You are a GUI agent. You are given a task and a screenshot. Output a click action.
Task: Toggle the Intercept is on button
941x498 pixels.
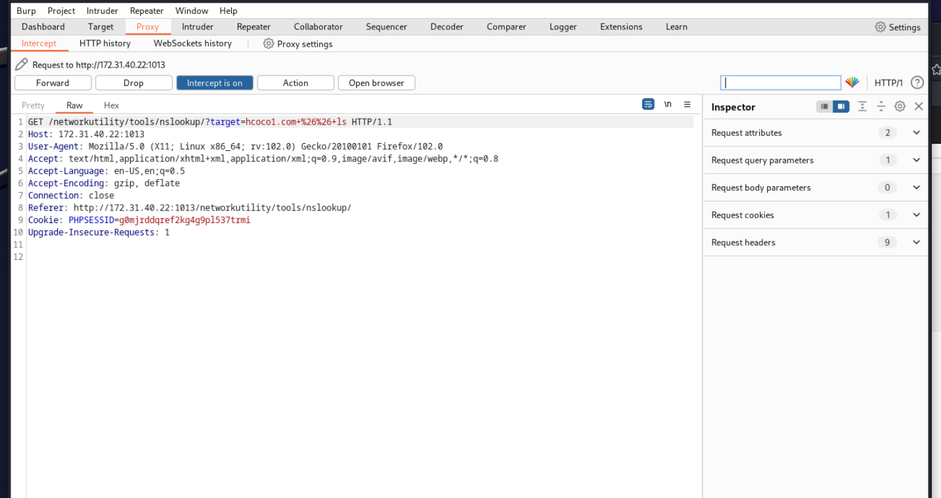point(215,83)
